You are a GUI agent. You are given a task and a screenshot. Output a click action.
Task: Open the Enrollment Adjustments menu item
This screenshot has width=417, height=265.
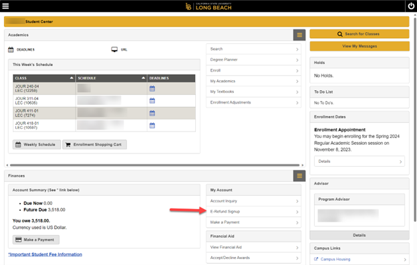coord(254,103)
